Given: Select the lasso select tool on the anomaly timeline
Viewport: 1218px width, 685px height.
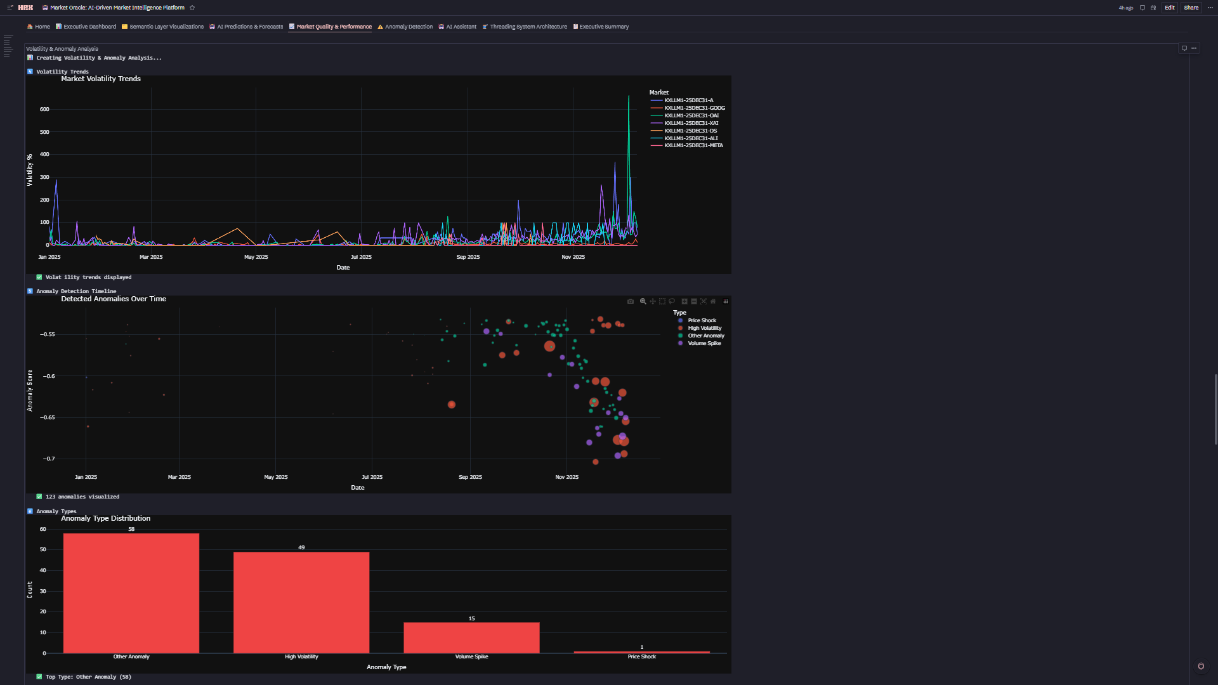Looking at the screenshot, I should [672, 302].
